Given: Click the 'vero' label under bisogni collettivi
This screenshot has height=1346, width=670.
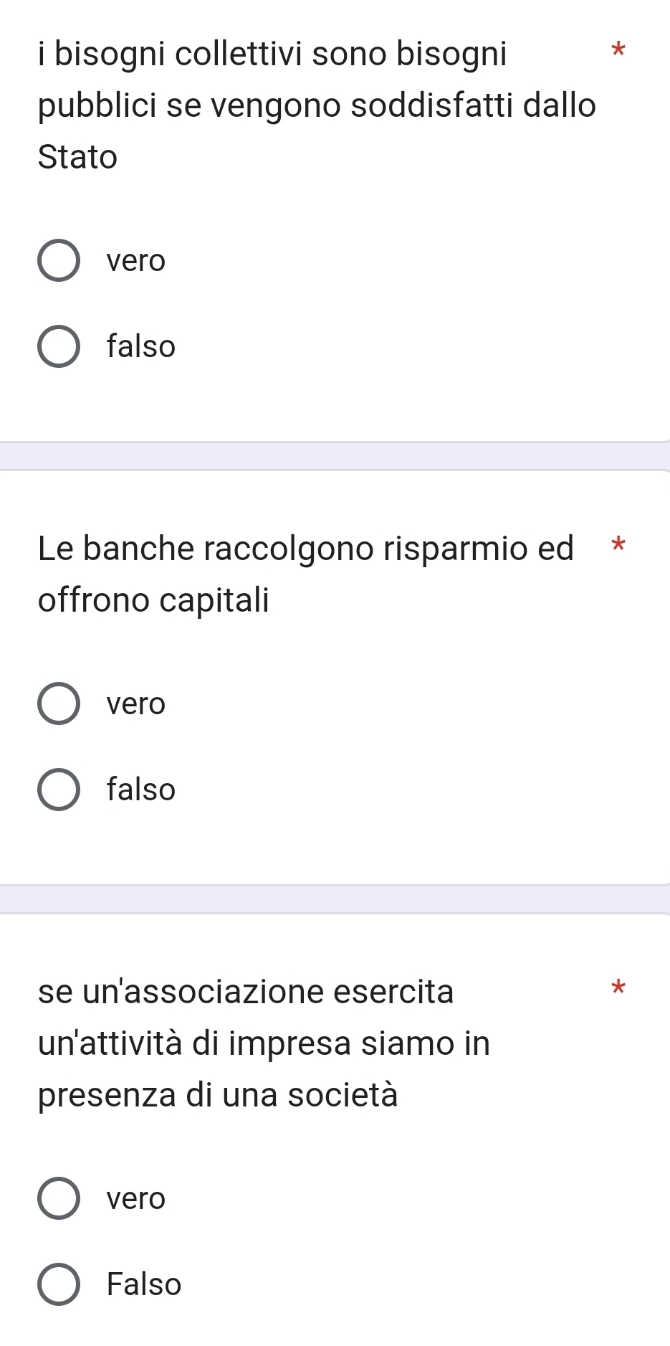Looking at the screenshot, I should [136, 260].
